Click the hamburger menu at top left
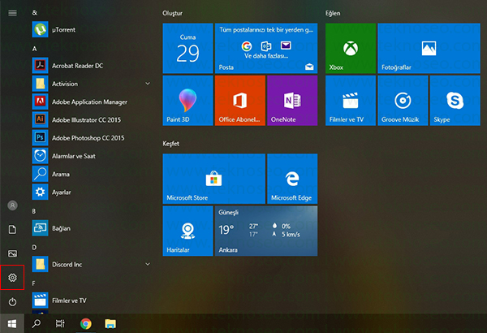This screenshot has height=333, width=487. click(x=12, y=13)
